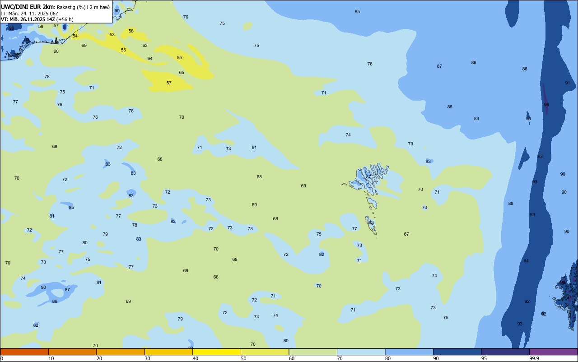Click the map value 53

[112, 35]
